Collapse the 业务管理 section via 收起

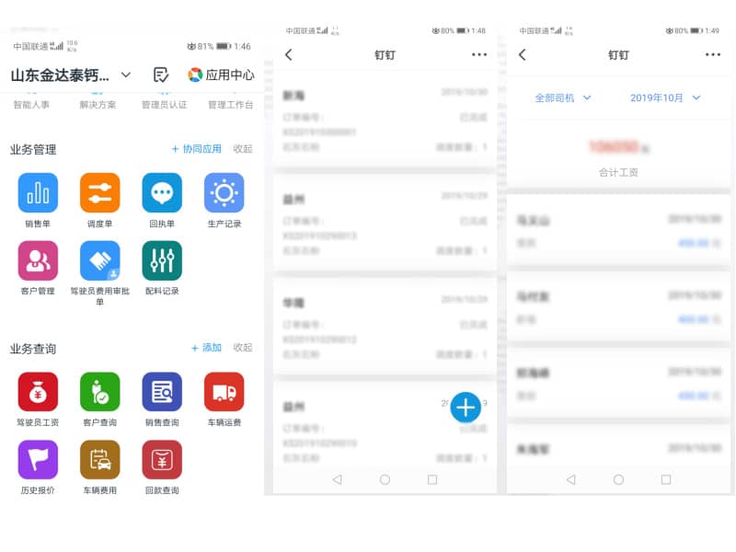241,147
